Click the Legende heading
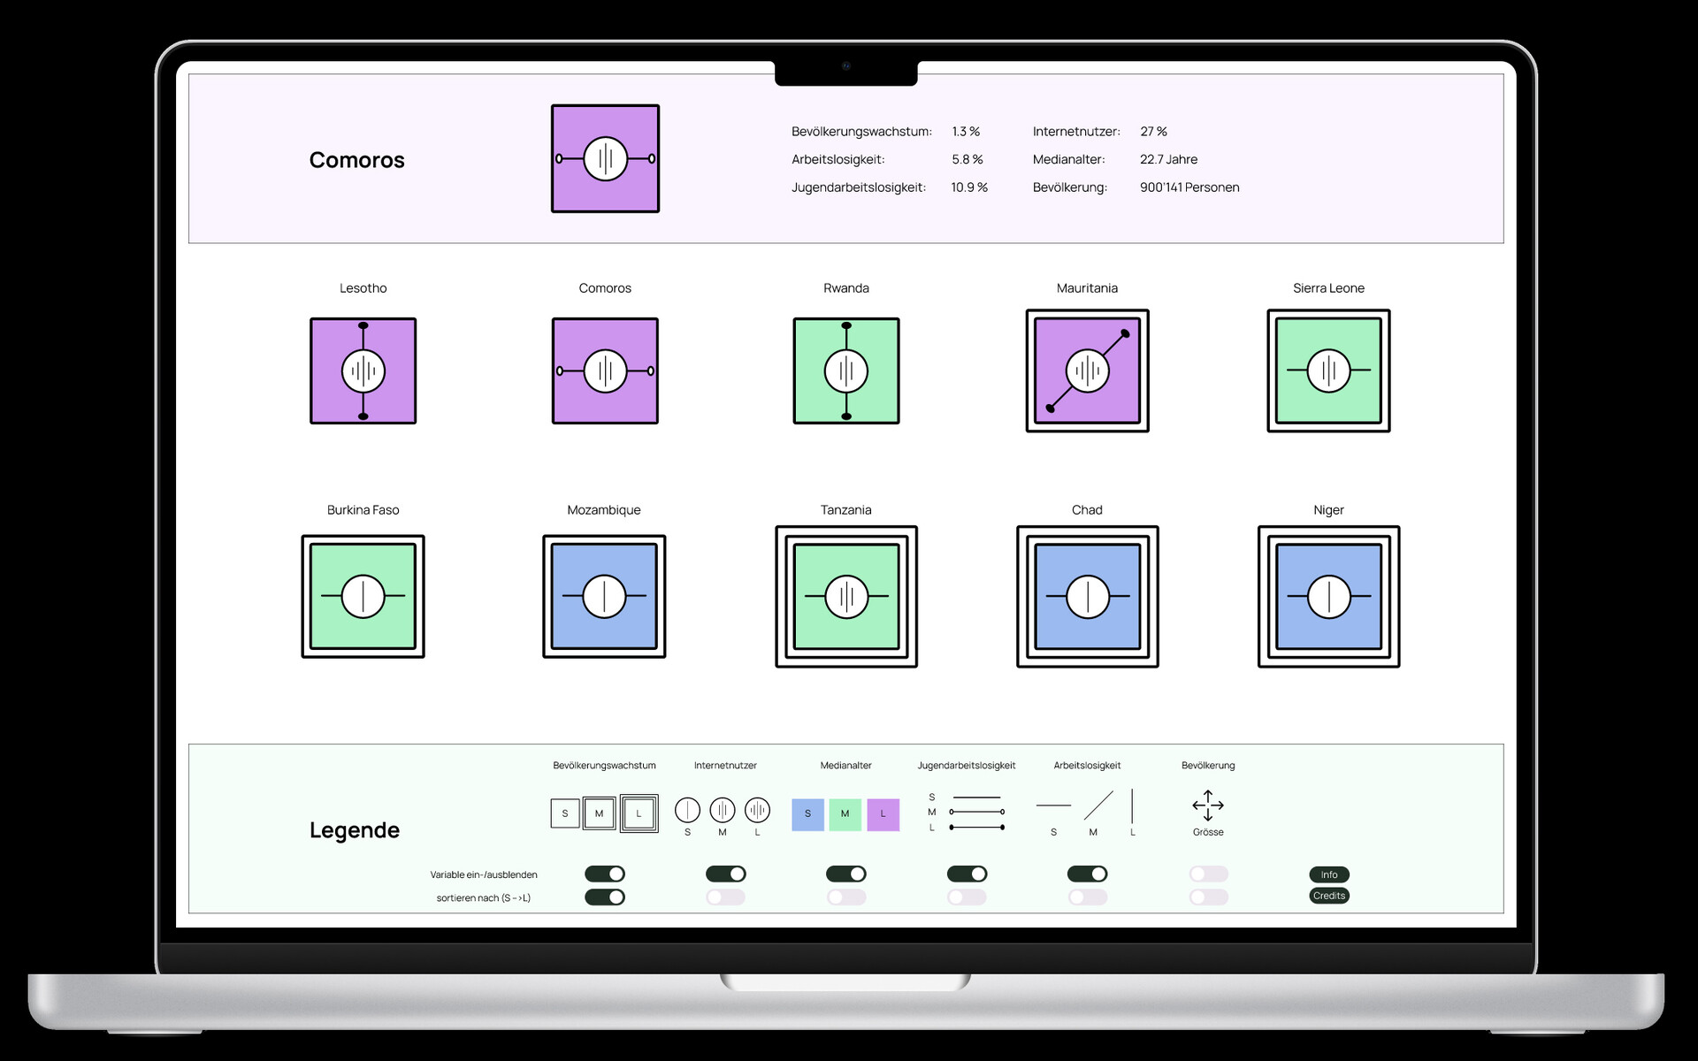Viewport: 1698px width, 1061px height. point(355,830)
